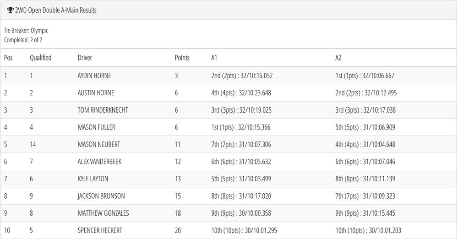Click SPENCER HECKERT driver name
This screenshot has width=458, height=239.
click(x=100, y=230)
